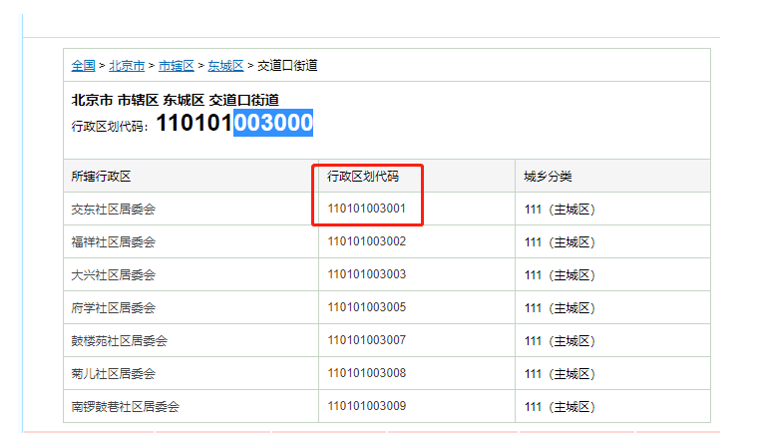Select 菊儿社区居委会 row name

tap(113, 374)
